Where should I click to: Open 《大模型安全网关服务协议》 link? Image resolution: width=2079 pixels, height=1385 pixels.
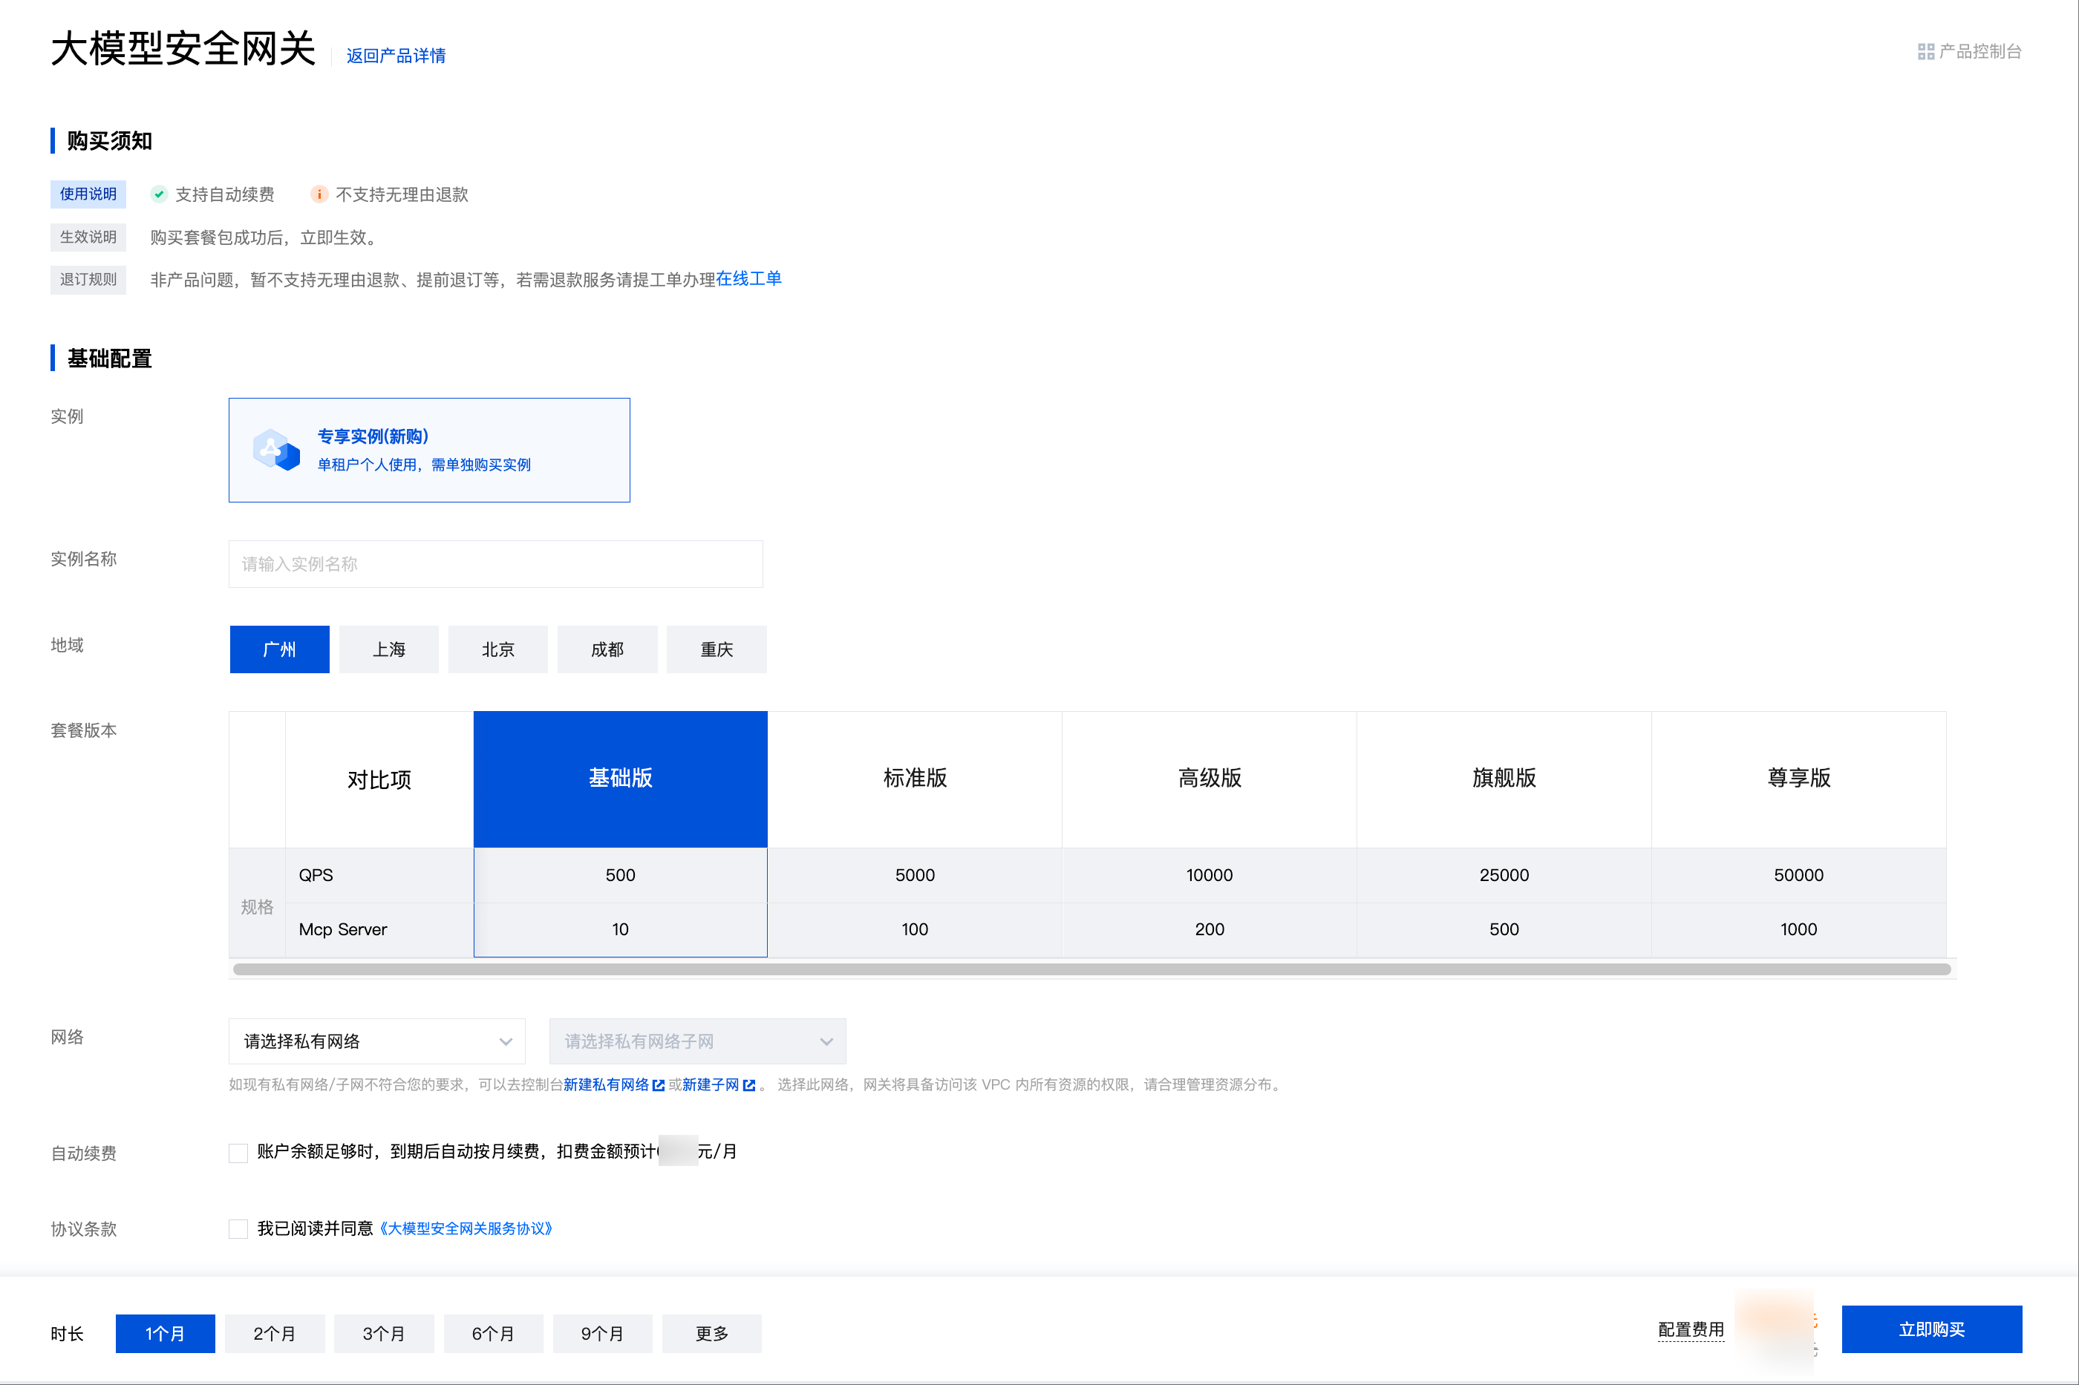coord(466,1228)
